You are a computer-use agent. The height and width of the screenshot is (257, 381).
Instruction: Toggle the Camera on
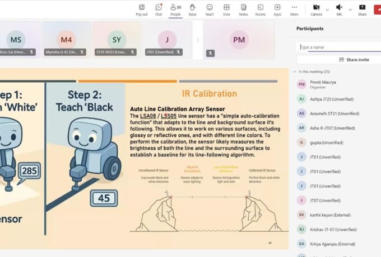(x=316, y=9)
